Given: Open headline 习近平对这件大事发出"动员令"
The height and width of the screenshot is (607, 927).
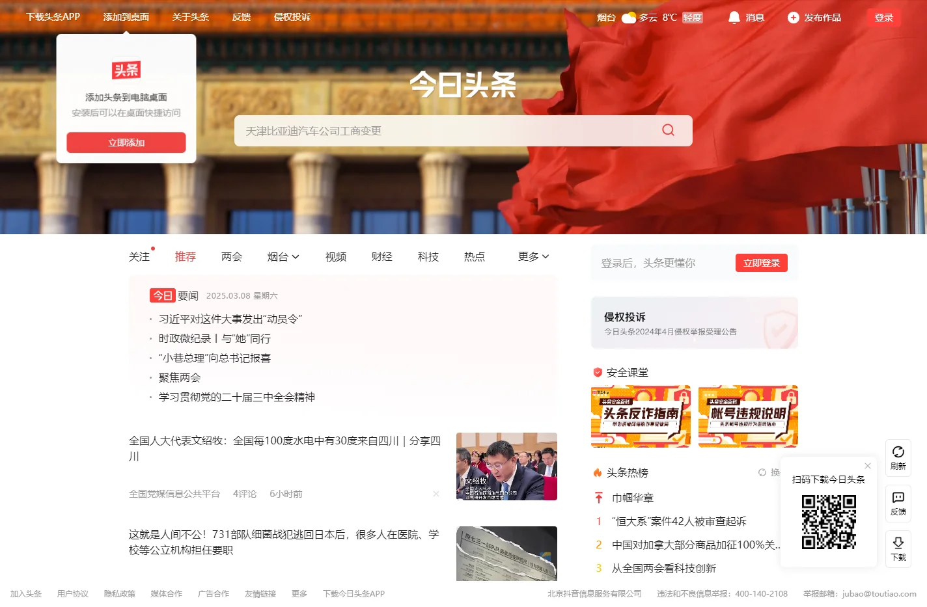Looking at the screenshot, I should point(230,319).
